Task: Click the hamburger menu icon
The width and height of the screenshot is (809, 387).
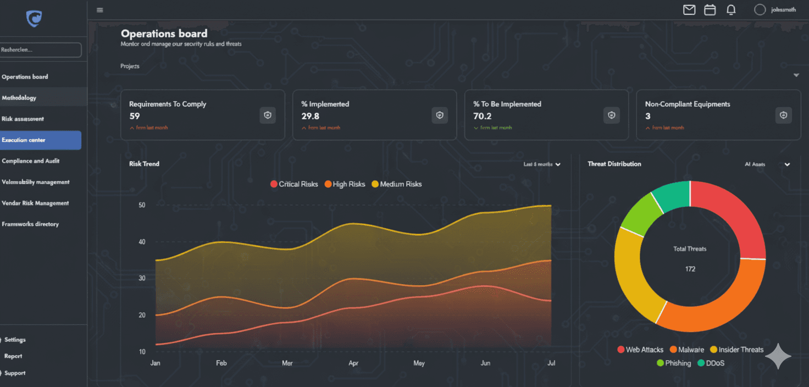Action: pos(99,10)
